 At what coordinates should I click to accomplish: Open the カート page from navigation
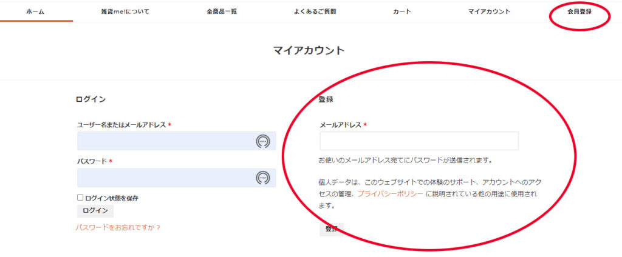pyautogui.click(x=402, y=12)
